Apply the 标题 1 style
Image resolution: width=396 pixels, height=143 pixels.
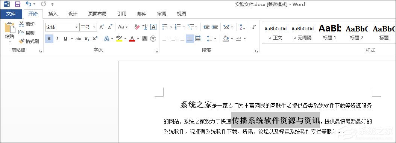click(329, 33)
